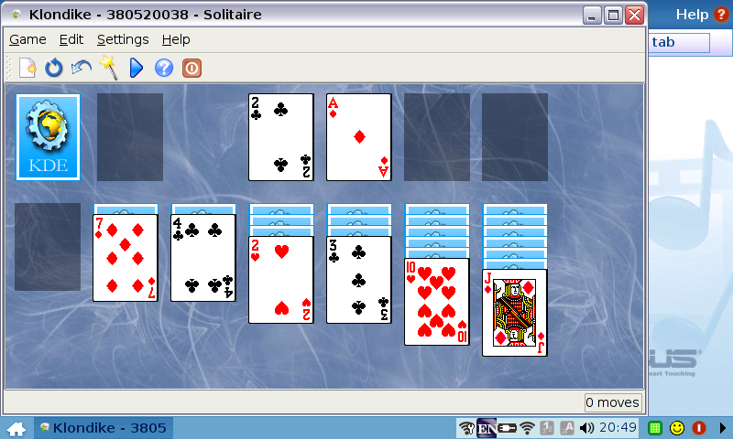Select the 2 of clubs on the foundation
This screenshot has height=439, width=733.
tap(280, 136)
